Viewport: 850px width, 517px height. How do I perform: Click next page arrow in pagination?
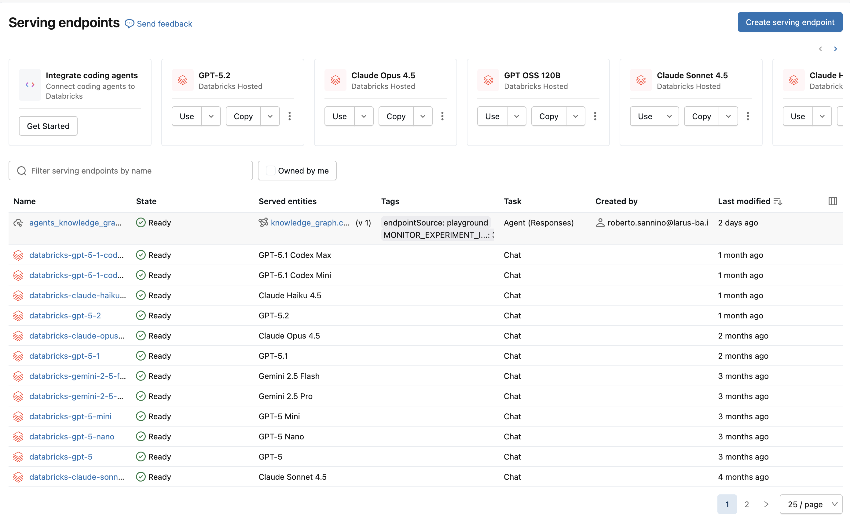pos(766,504)
